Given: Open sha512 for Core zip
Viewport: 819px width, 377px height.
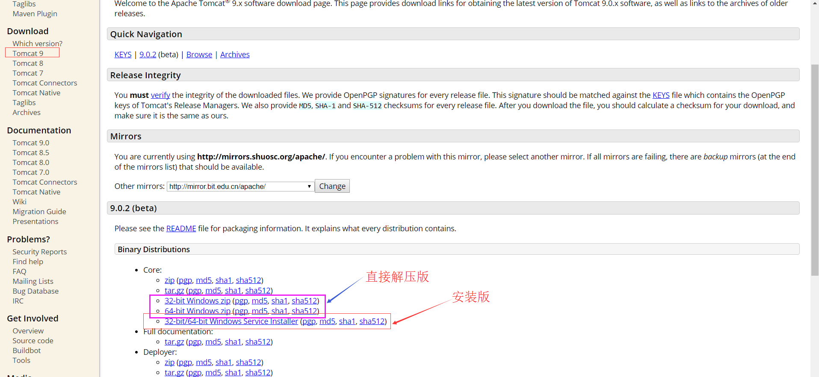Looking at the screenshot, I should [x=248, y=280].
